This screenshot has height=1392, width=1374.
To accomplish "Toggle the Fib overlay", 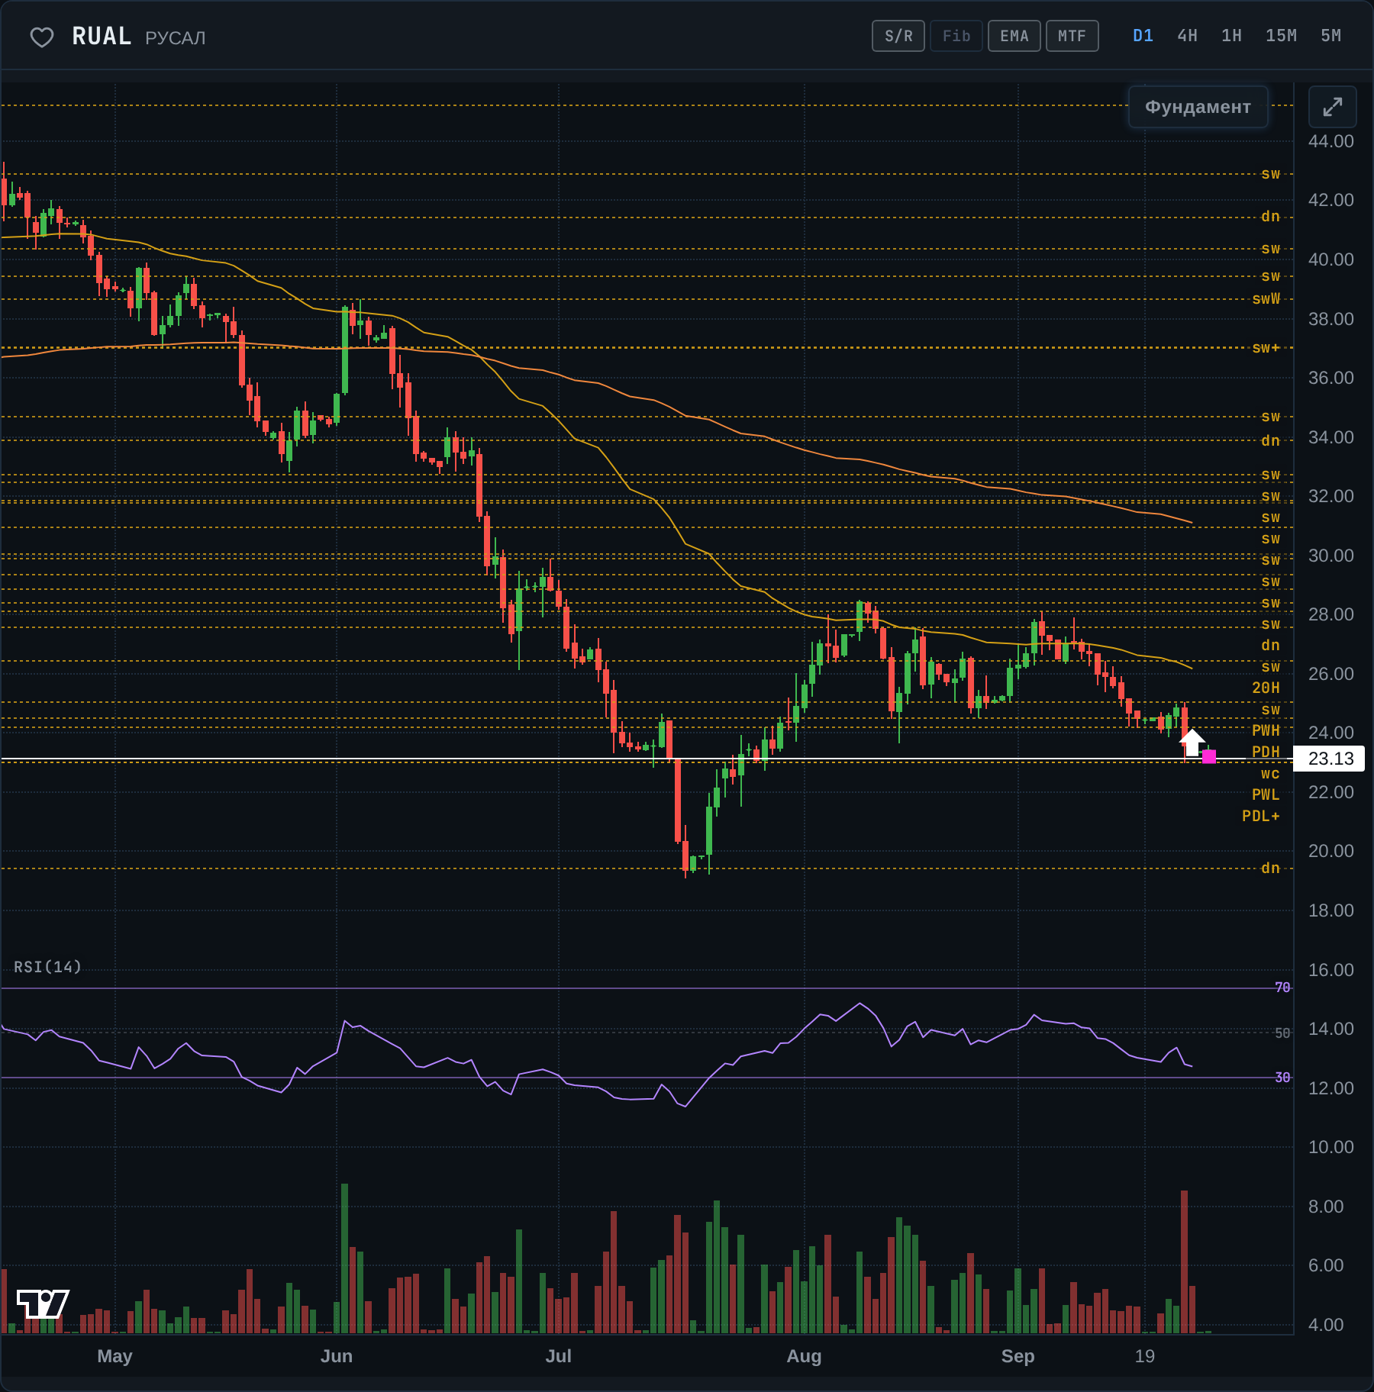I will [x=956, y=36].
